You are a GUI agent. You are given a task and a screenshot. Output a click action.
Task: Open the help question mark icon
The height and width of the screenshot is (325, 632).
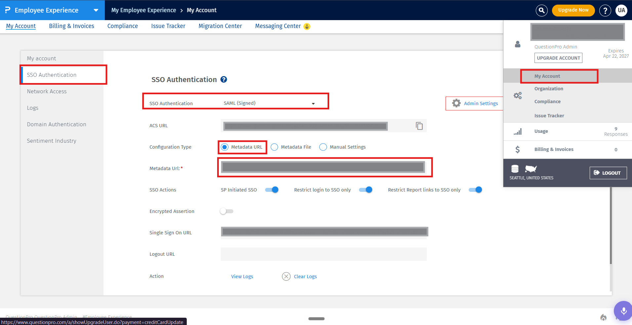coord(605,10)
